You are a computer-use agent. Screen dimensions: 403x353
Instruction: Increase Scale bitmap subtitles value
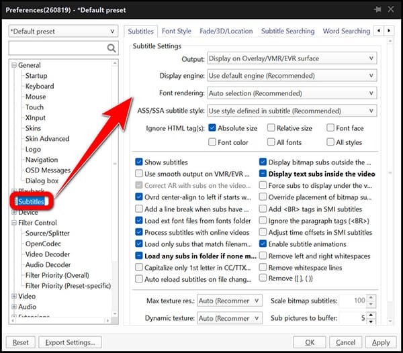371,297
